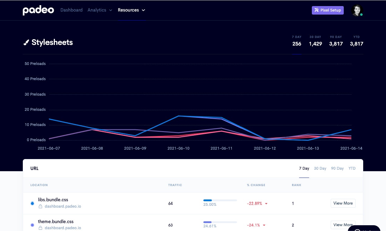Expand the Analytics dropdown menu
The image size is (386, 231).
[100, 10]
